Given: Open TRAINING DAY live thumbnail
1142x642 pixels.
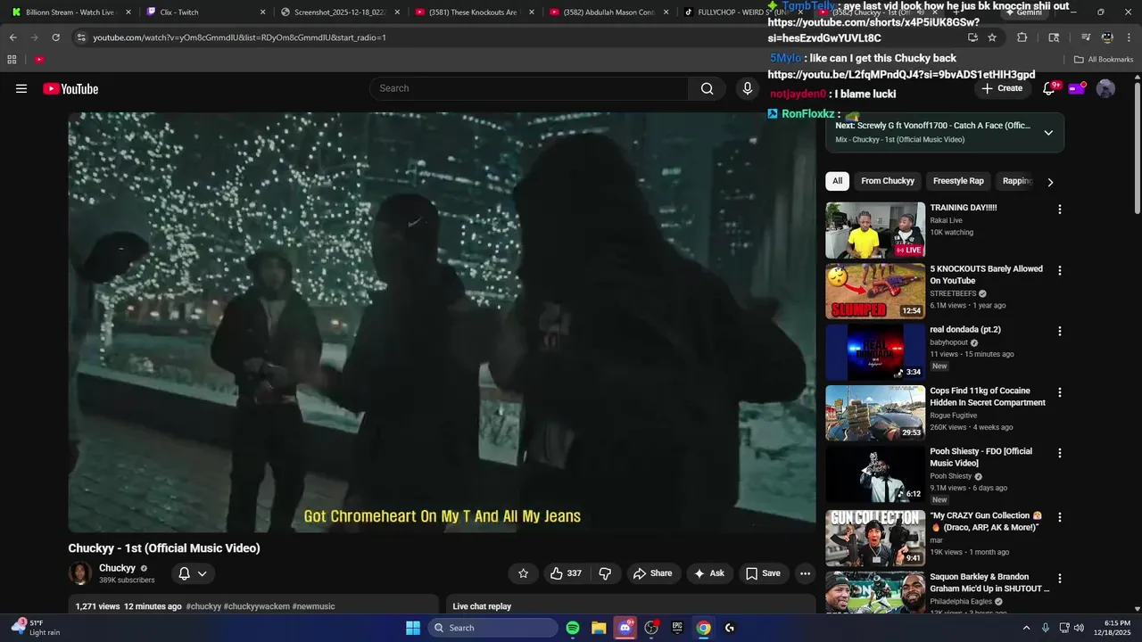Looking at the screenshot, I should [x=875, y=230].
